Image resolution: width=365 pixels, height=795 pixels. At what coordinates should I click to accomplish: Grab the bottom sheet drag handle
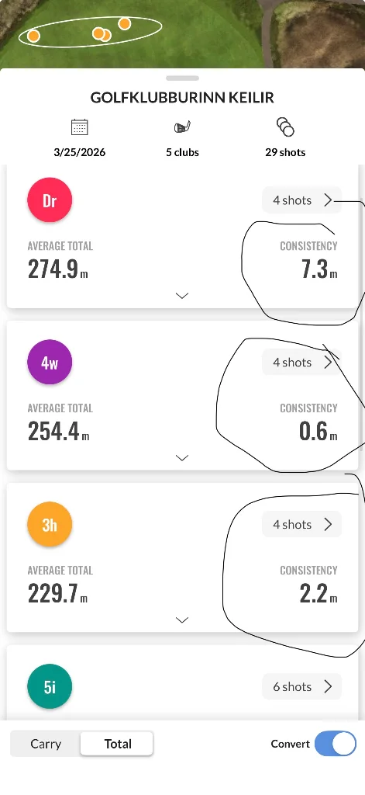pyautogui.click(x=182, y=78)
